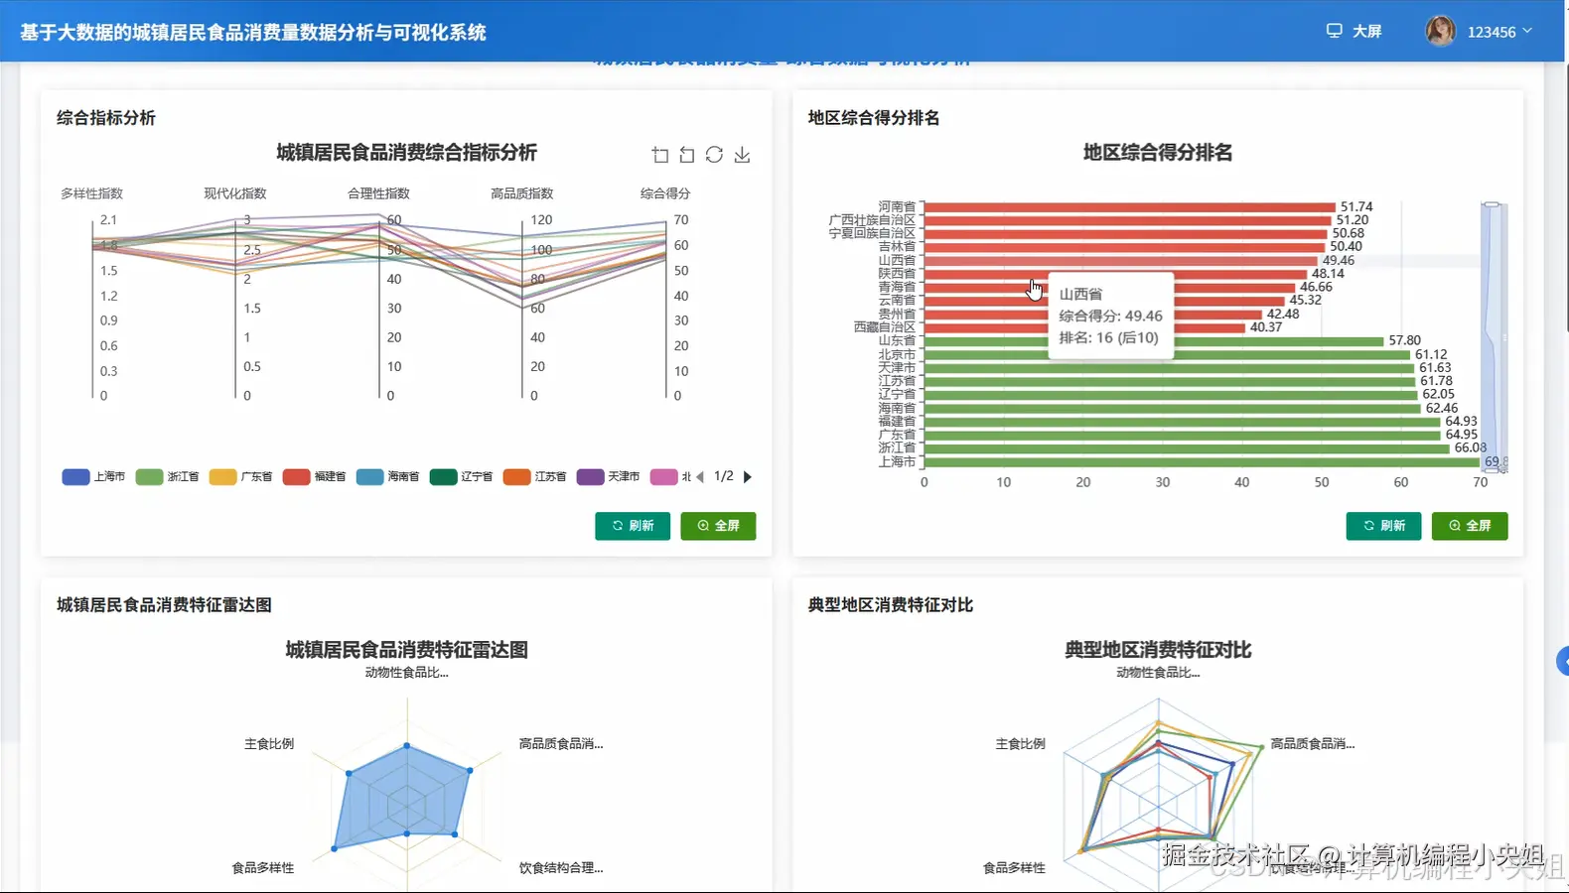This screenshot has width=1569, height=893.
Task: Toggle 浙江省 legend series
Action: click(167, 477)
